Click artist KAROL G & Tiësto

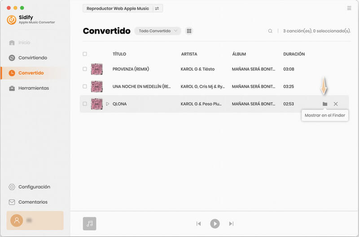pos(197,69)
